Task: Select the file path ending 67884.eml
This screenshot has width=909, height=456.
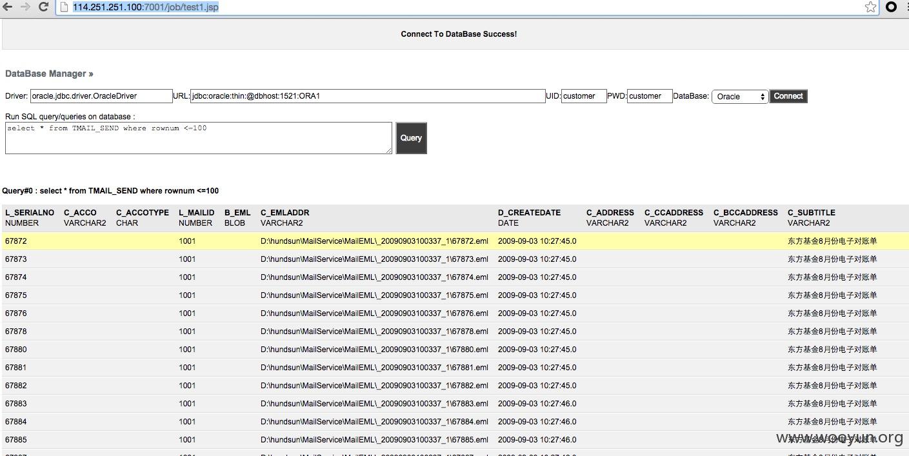Action: click(374, 422)
